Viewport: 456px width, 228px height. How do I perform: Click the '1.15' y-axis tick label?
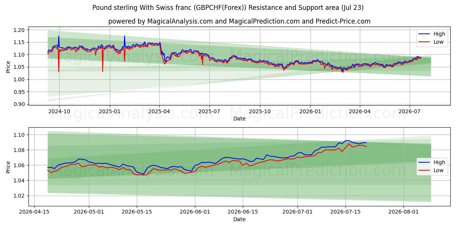coord(20,42)
